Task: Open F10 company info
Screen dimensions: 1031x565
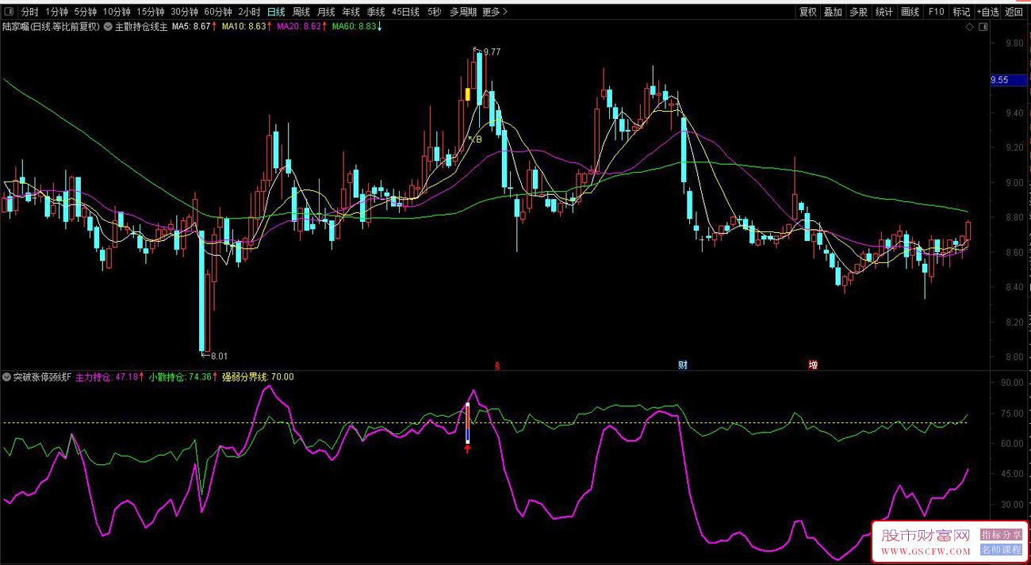Action: (936, 12)
